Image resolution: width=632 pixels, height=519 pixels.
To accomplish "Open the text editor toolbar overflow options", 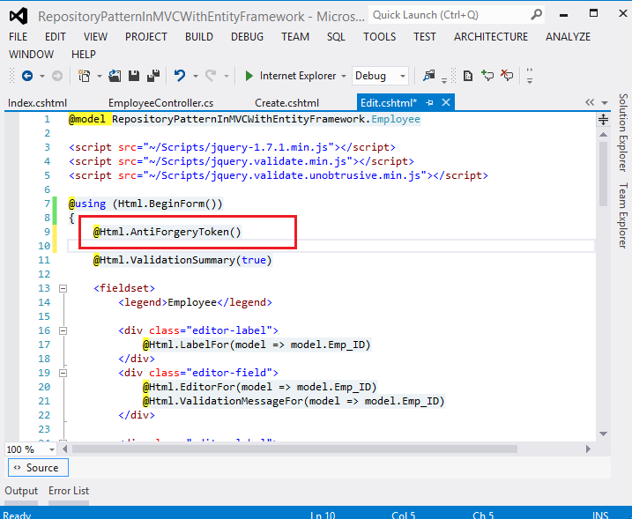I will point(530,76).
